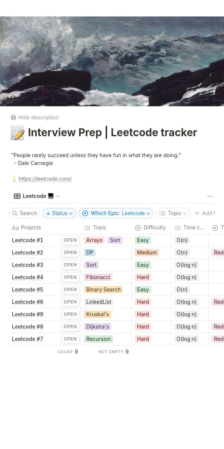
Task: Click the plus icon to add filter
Action: point(197,213)
